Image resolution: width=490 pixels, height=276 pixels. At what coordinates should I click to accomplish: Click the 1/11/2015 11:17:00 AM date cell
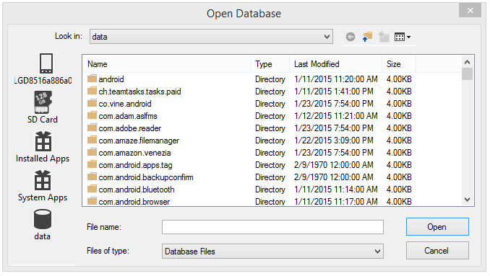[335, 202]
